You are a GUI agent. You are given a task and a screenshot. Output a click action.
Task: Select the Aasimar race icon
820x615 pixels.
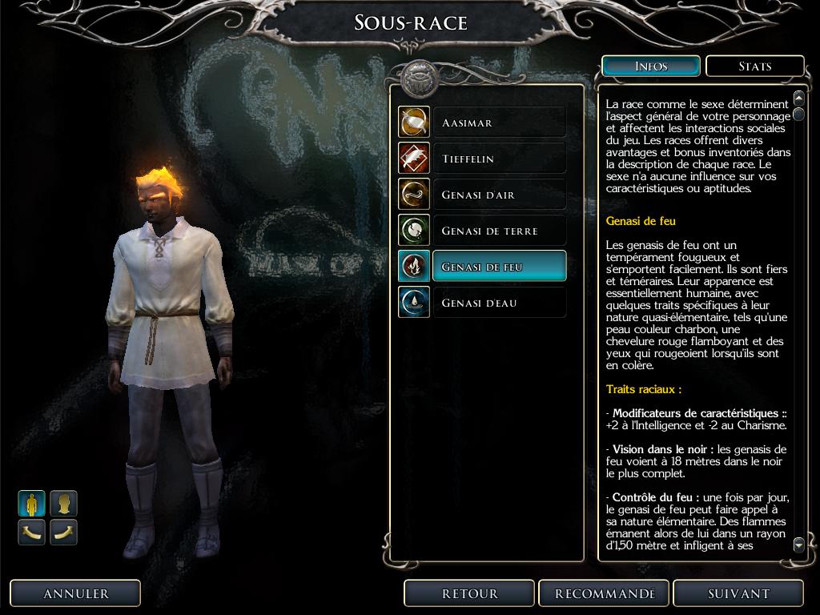[x=414, y=122]
